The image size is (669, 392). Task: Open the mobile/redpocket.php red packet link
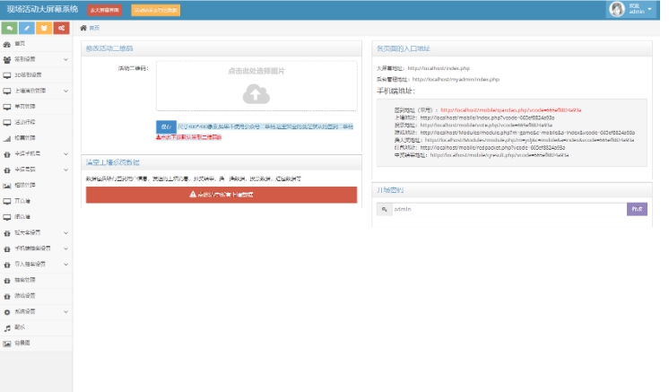[492, 148]
